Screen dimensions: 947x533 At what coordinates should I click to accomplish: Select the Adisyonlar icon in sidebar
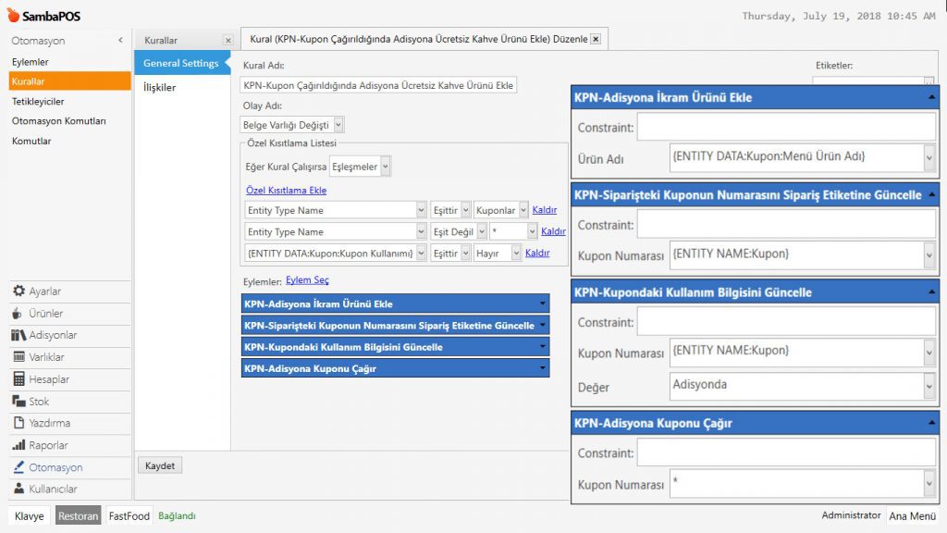coord(18,335)
